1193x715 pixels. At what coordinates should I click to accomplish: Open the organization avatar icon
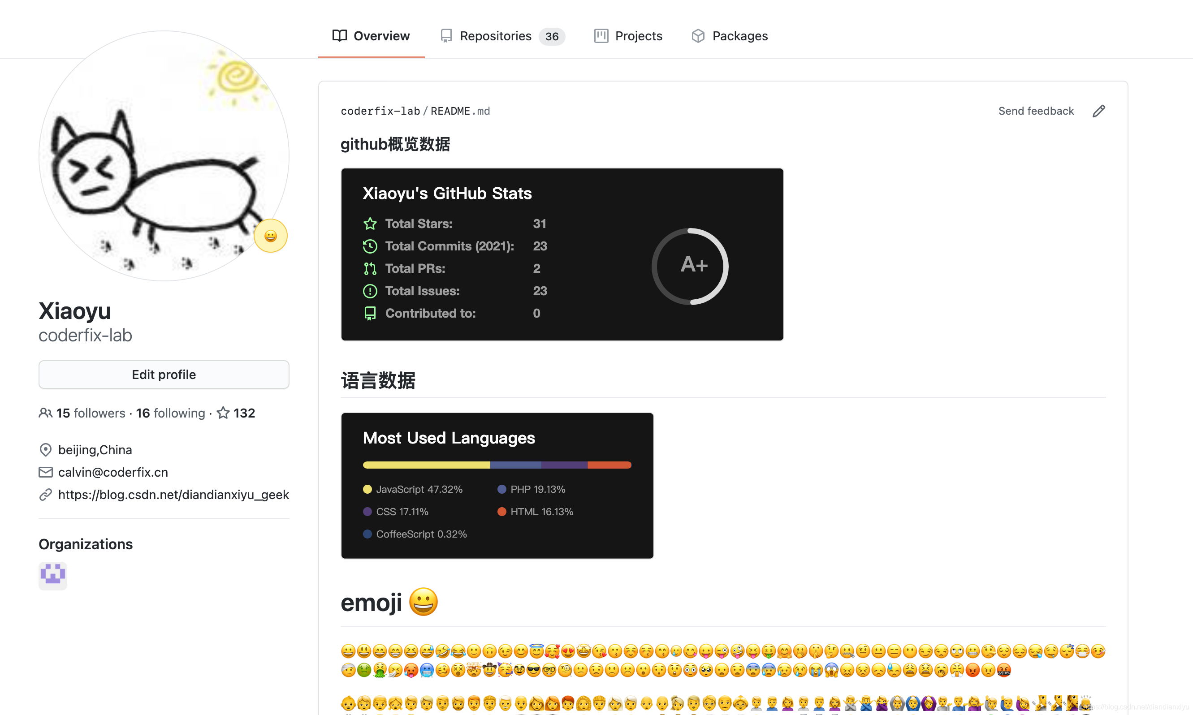coord(52,575)
